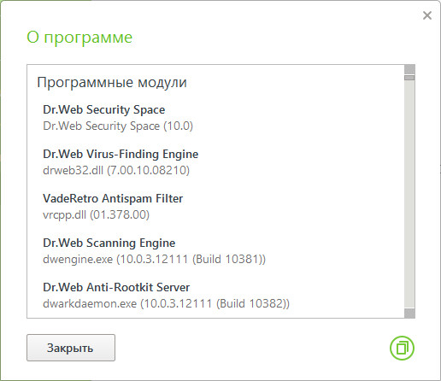Click the dwengine.exe Build 10381 line
This screenshot has height=381, width=441.
pyautogui.click(x=154, y=259)
